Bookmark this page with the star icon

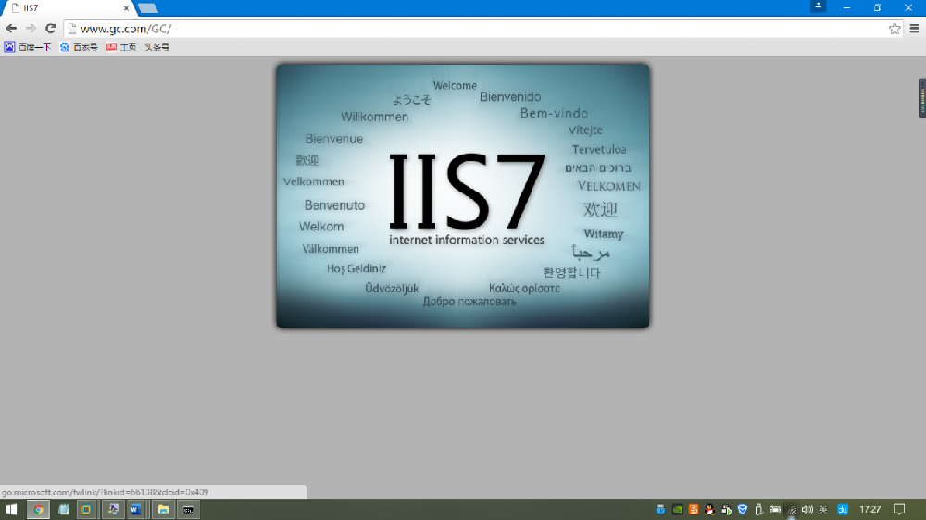pos(895,29)
